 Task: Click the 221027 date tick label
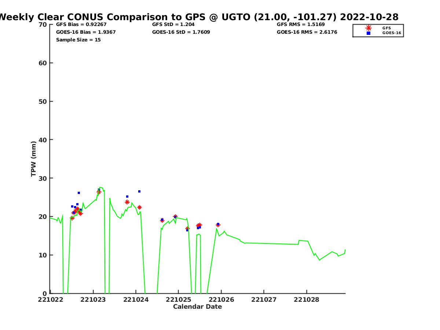[x=264, y=300]
